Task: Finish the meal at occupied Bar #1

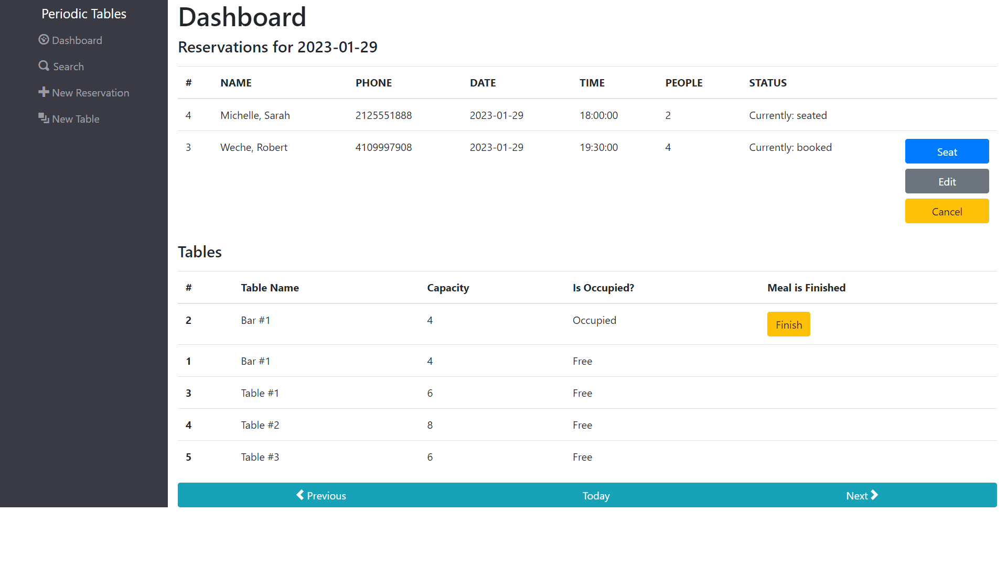Action: [788, 324]
